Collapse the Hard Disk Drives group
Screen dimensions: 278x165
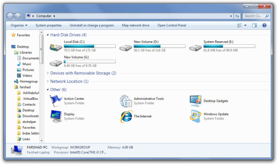coord(48,35)
